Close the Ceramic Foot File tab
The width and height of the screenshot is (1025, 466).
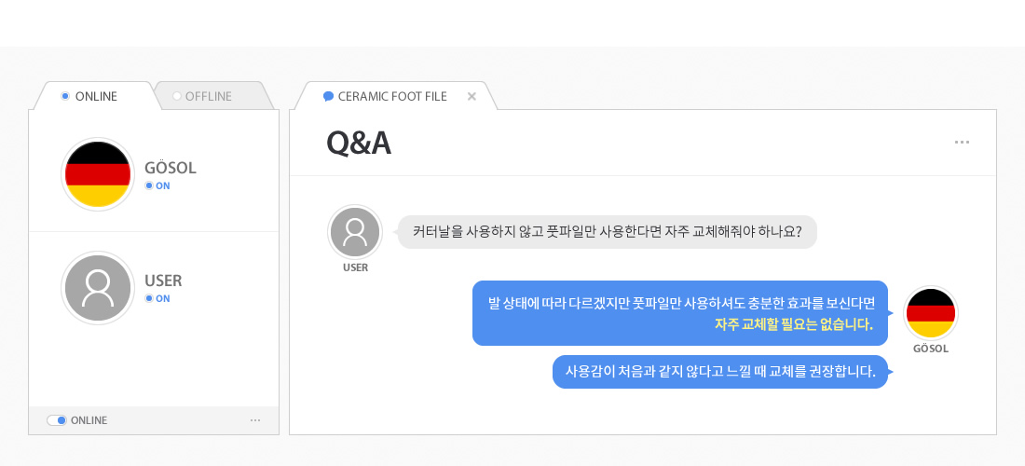click(x=471, y=96)
